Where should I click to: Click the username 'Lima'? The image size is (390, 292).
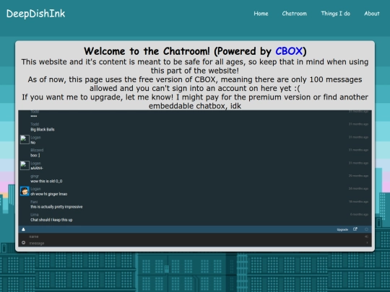[35, 215]
